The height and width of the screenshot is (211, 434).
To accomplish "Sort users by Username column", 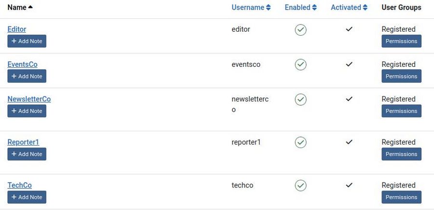I will pyautogui.click(x=251, y=7).
